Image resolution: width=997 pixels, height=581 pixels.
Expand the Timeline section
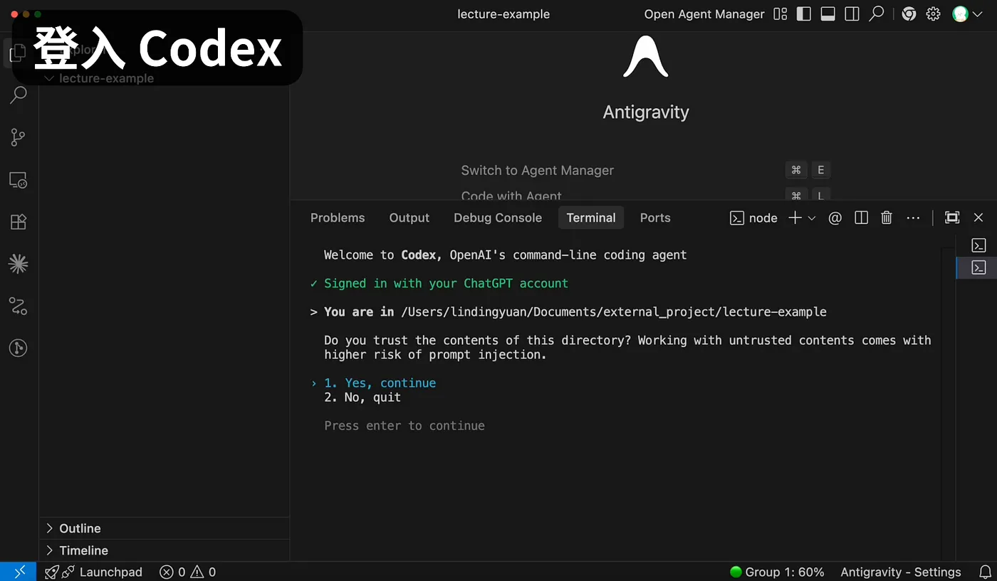click(x=165, y=550)
